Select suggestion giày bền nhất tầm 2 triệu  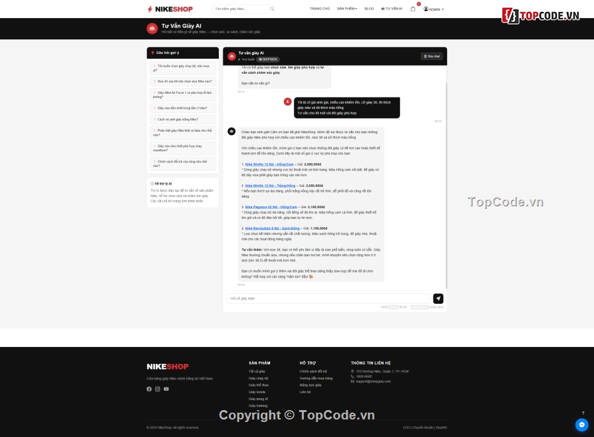click(x=183, y=108)
